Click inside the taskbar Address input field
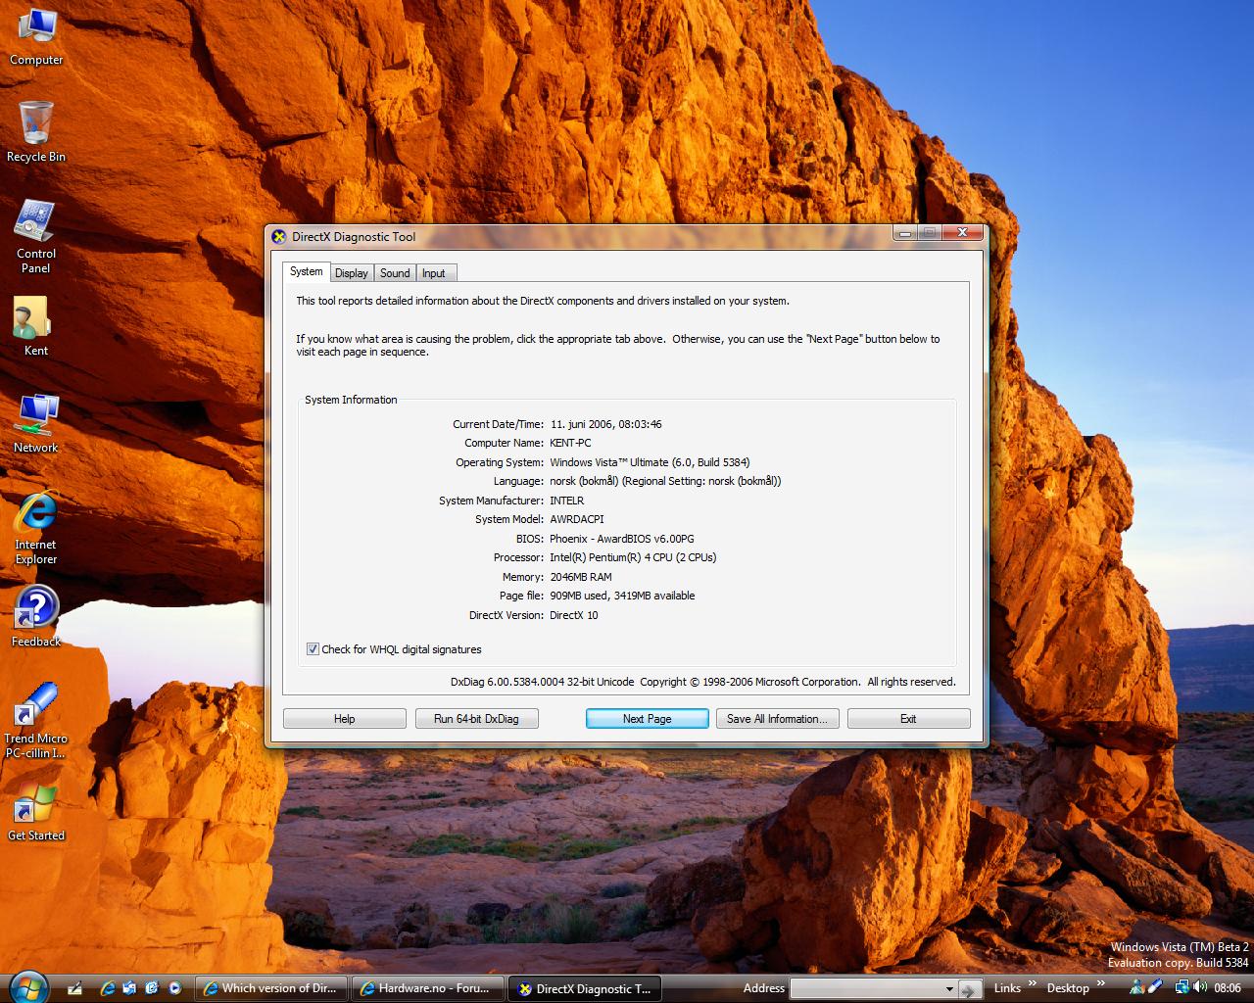The width and height of the screenshot is (1254, 1003). point(866,989)
